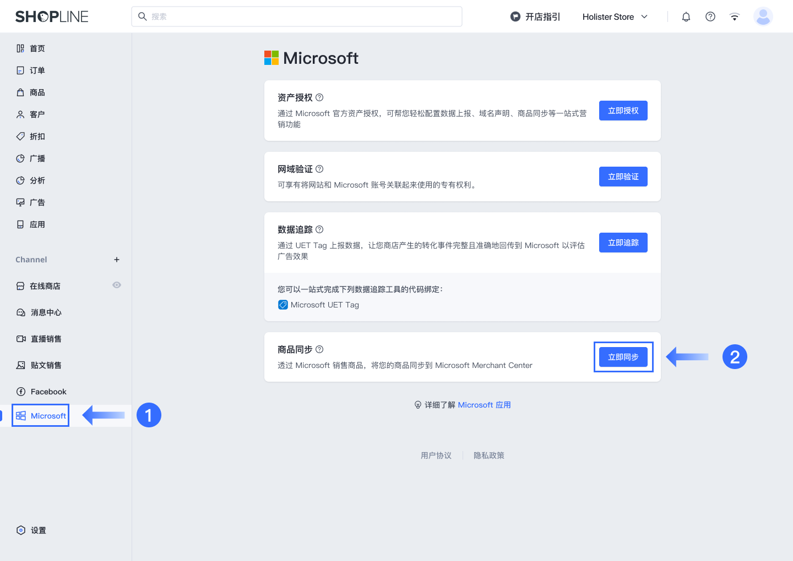Click the 应用 apps icon
This screenshot has width=793, height=561.
(20, 224)
